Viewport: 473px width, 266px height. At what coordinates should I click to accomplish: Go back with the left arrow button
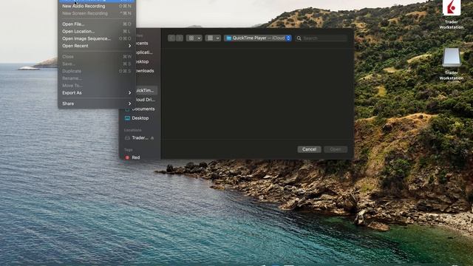pyautogui.click(x=171, y=38)
